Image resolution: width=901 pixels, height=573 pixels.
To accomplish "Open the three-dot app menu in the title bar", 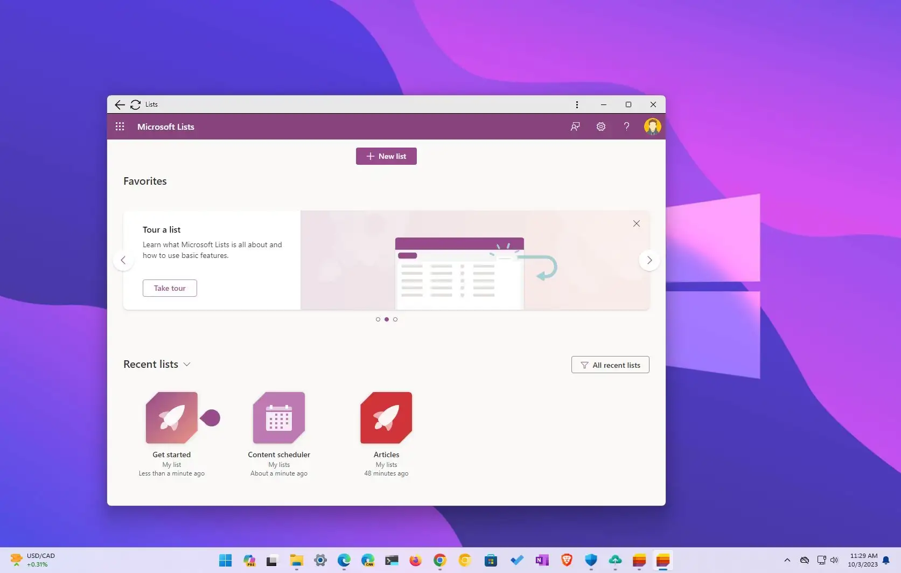I will [577, 104].
